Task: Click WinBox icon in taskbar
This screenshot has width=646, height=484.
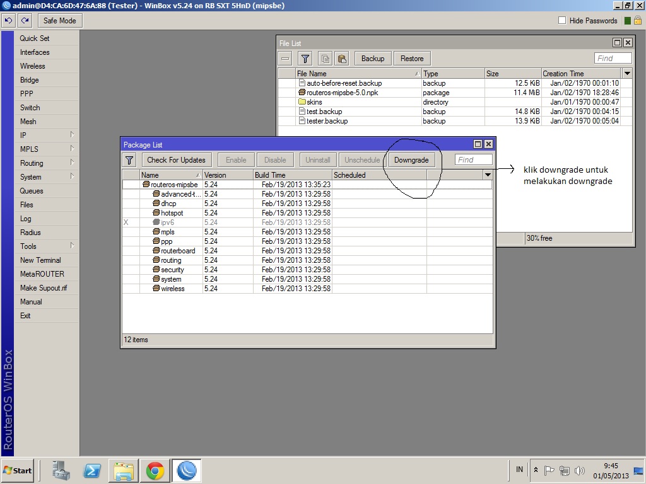Action: pos(186,470)
